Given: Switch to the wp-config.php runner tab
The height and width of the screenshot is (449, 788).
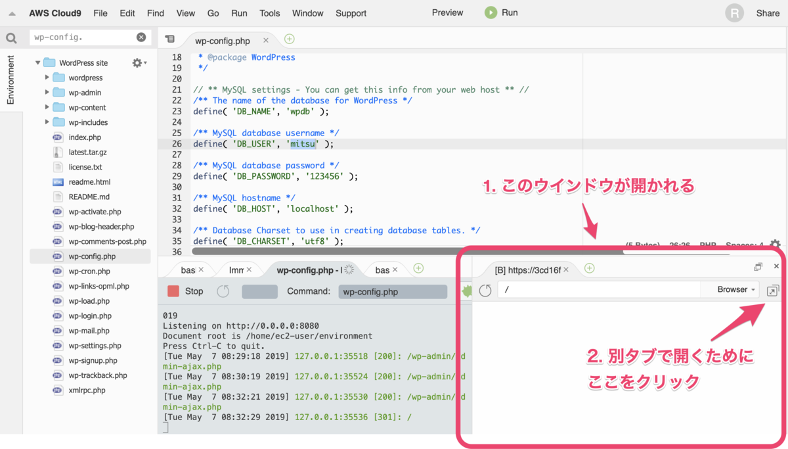Looking at the screenshot, I should [x=315, y=270].
